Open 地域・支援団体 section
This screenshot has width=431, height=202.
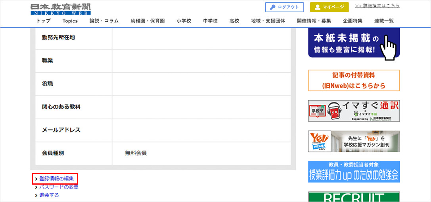coord(268,21)
